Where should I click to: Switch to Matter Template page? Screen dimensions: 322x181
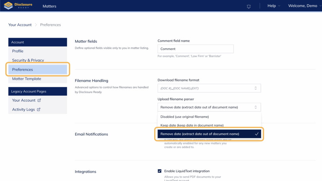[27, 79]
